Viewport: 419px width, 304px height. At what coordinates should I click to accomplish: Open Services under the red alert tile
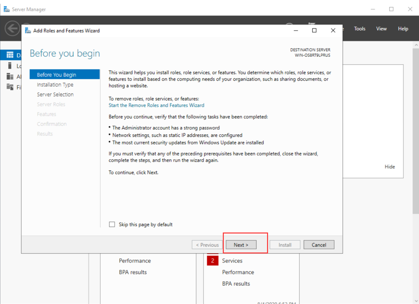click(232, 261)
